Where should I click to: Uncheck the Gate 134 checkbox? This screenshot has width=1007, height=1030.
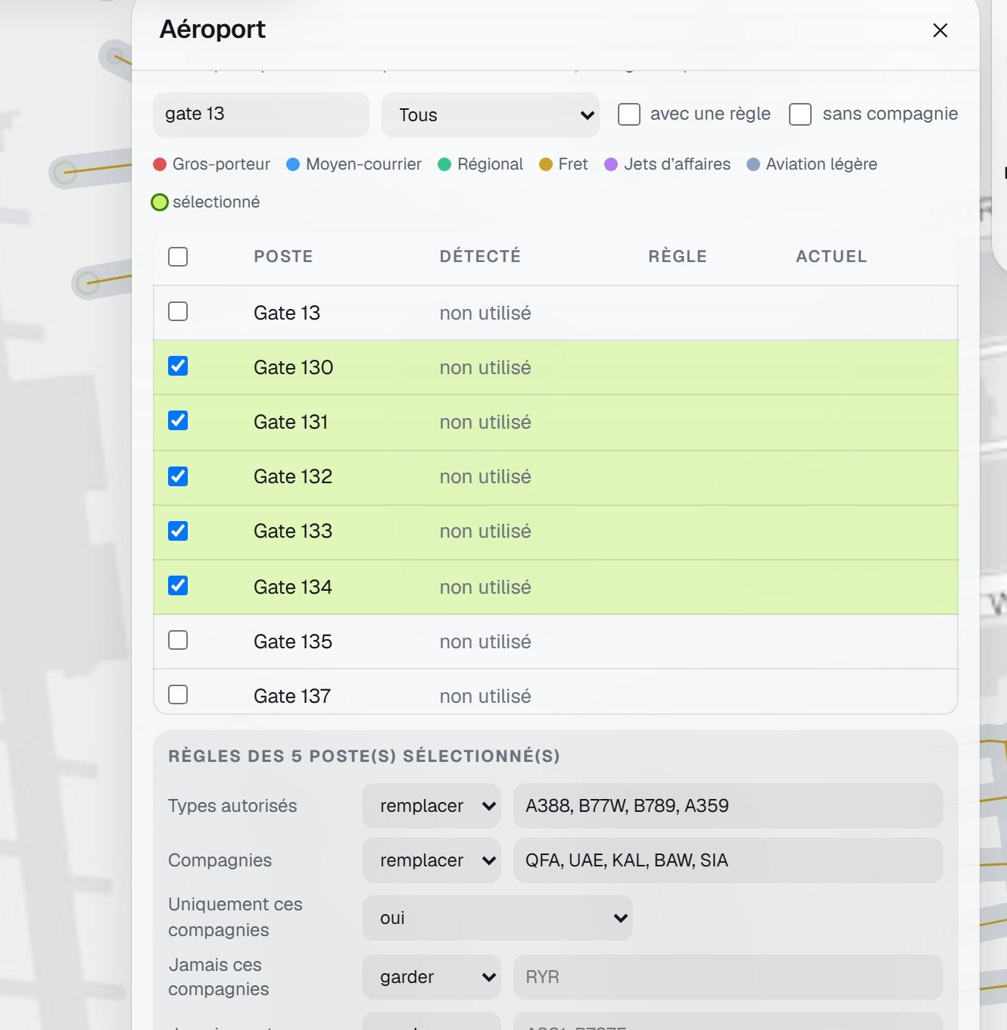pyautogui.click(x=178, y=585)
